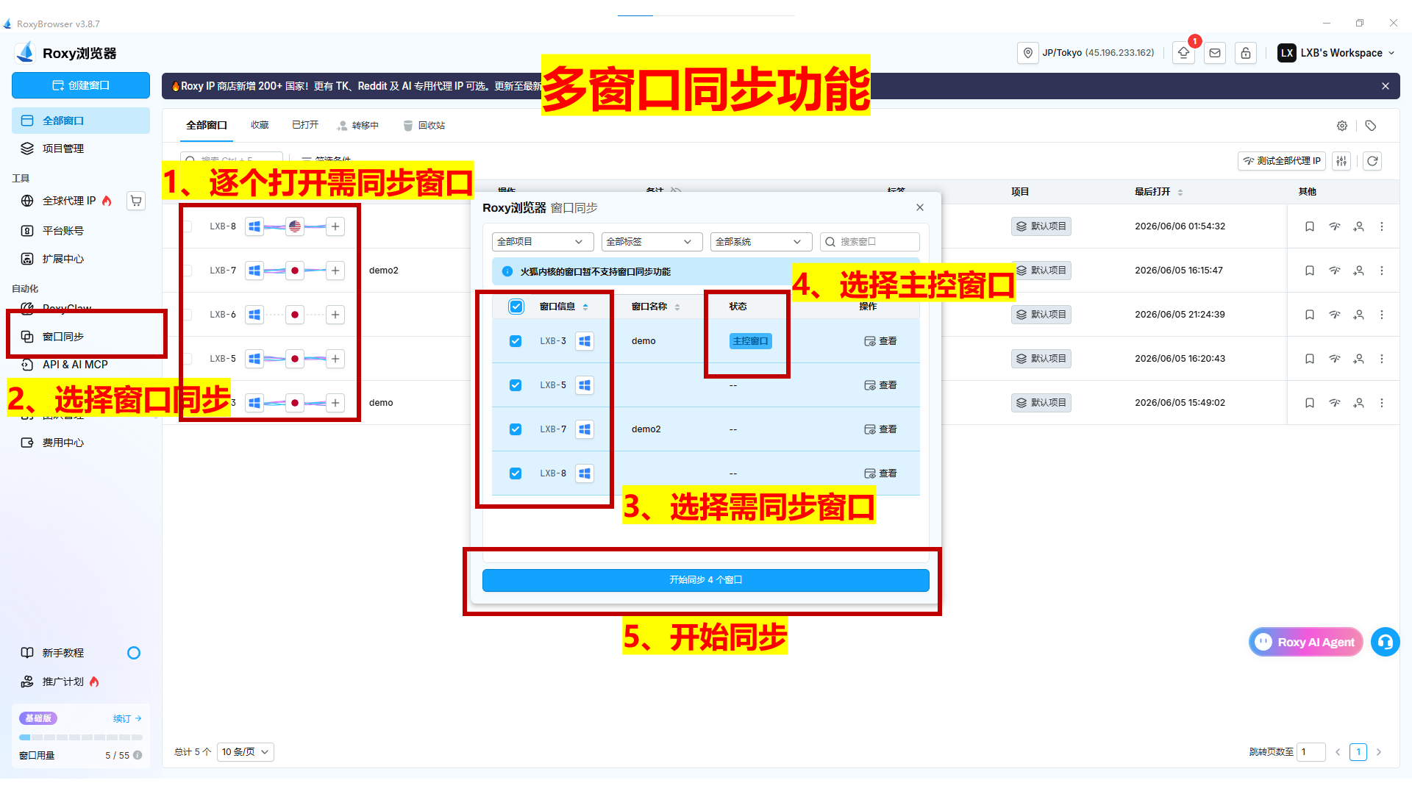This screenshot has height=794, width=1412.
Task: Open the customer support headset icon
Action: pos(1386,642)
